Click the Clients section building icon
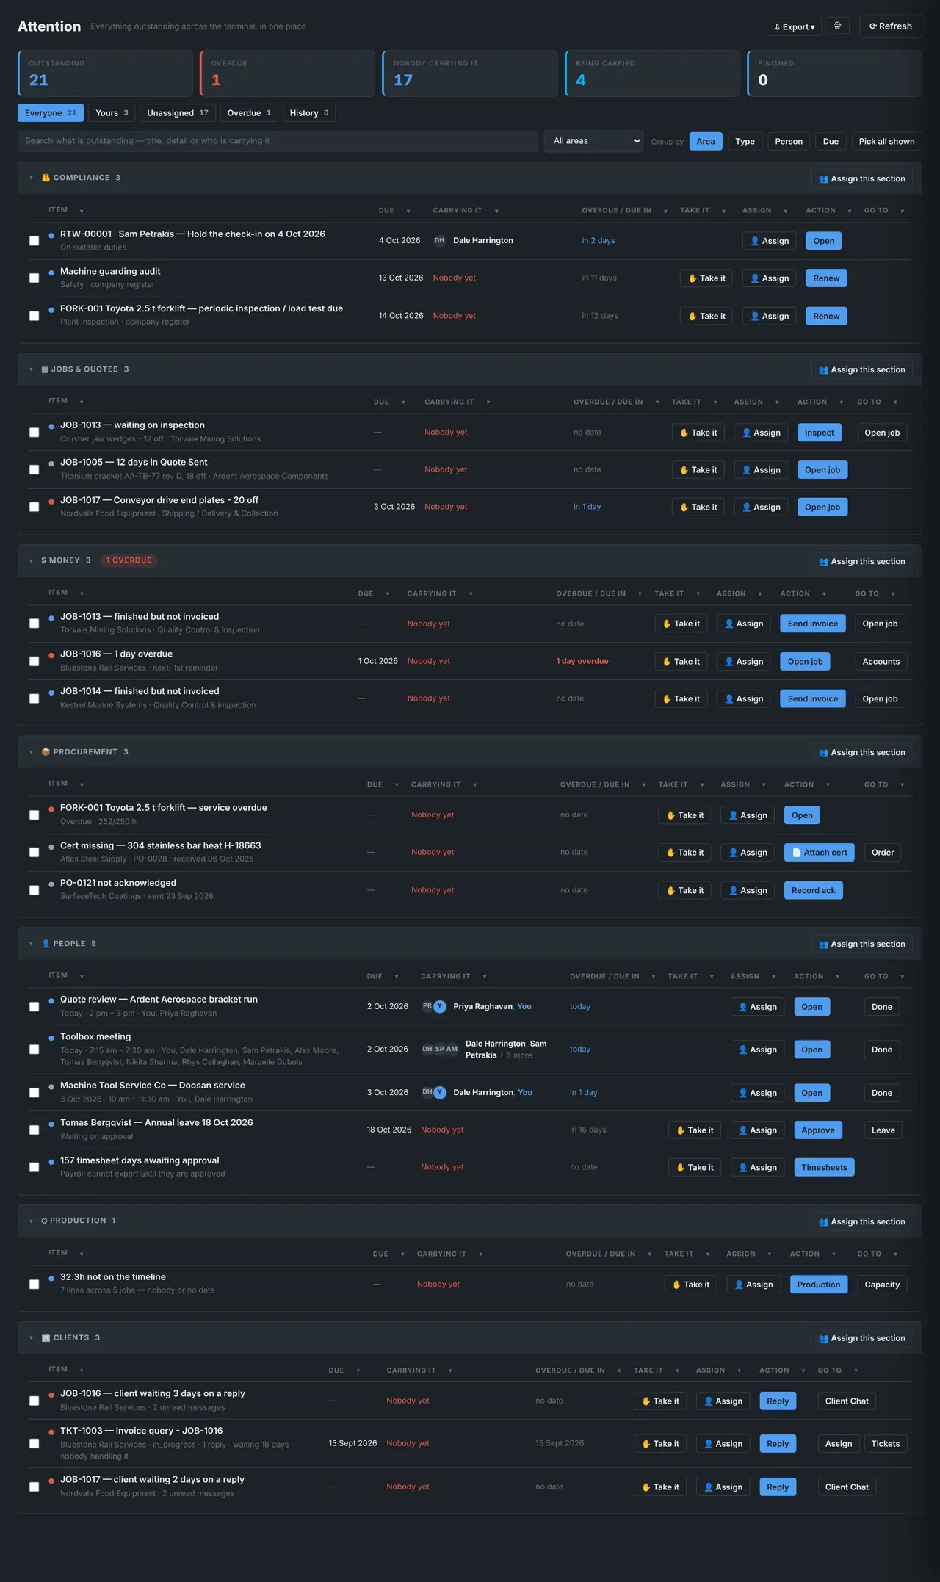 point(46,1338)
